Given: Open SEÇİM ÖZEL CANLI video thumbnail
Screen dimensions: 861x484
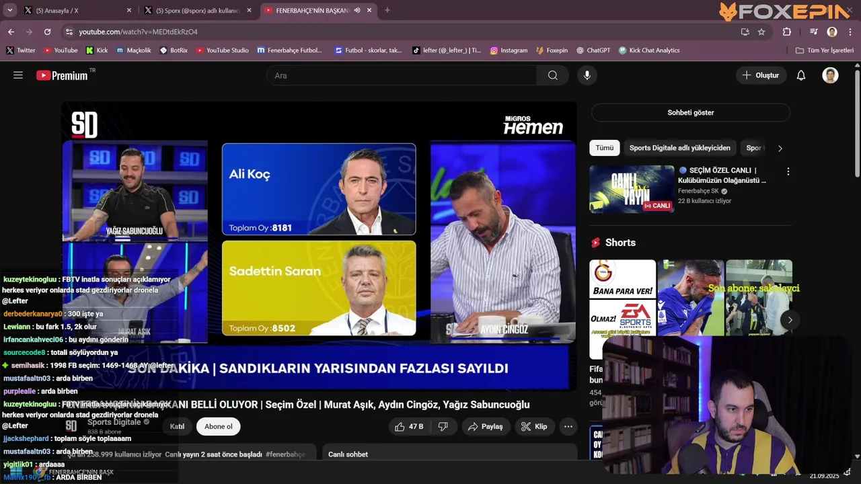Looking at the screenshot, I should pyautogui.click(x=632, y=189).
